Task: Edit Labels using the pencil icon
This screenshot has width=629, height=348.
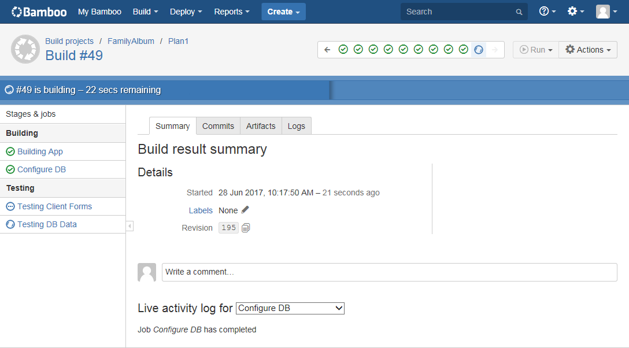Action: click(x=244, y=210)
